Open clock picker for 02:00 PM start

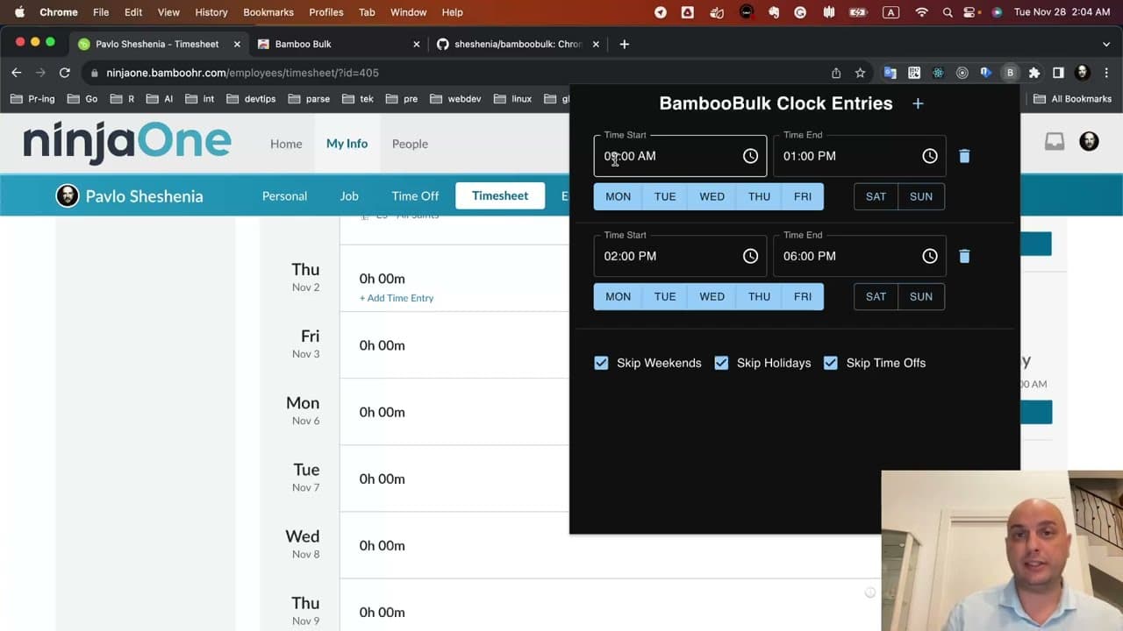(x=750, y=256)
